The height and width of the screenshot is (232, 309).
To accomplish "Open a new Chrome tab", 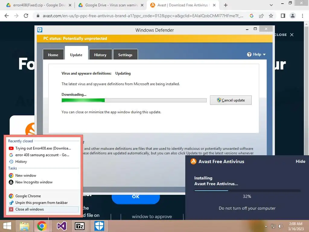I will tap(226, 5).
